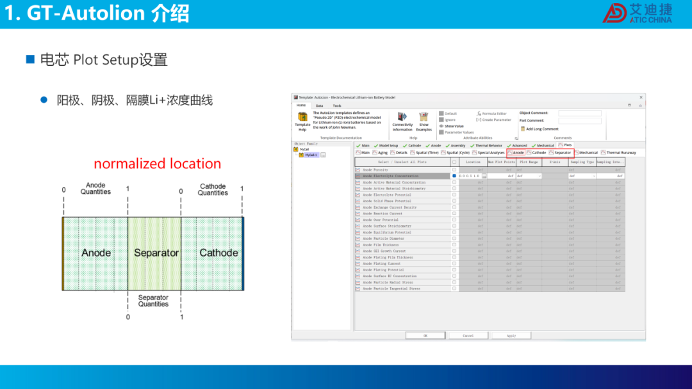Screen dimensions: 692x389
Task: Open the Thermal Behavior tab
Action: click(x=486, y=145)
